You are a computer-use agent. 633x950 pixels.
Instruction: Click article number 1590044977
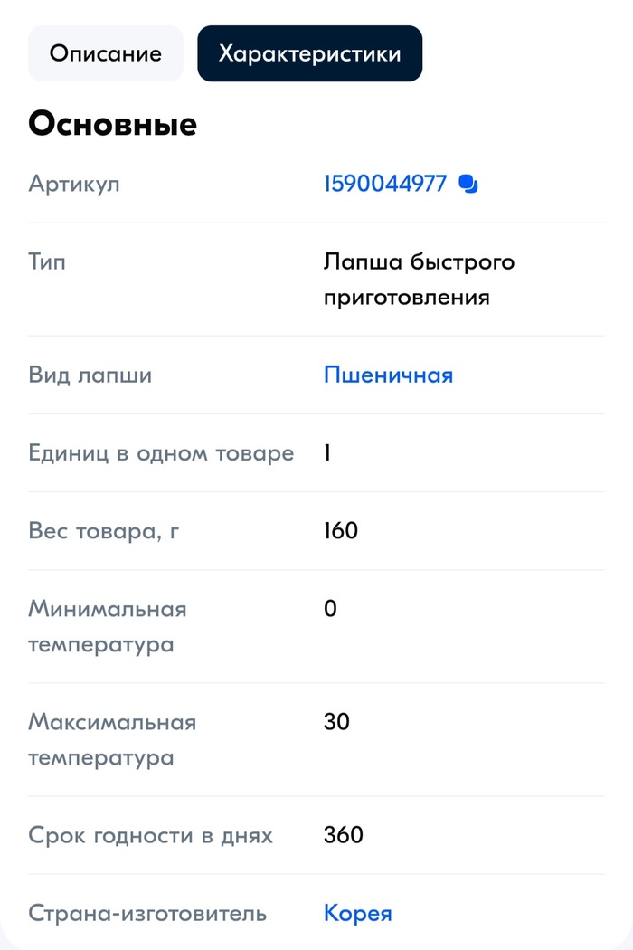coord(385,184)
